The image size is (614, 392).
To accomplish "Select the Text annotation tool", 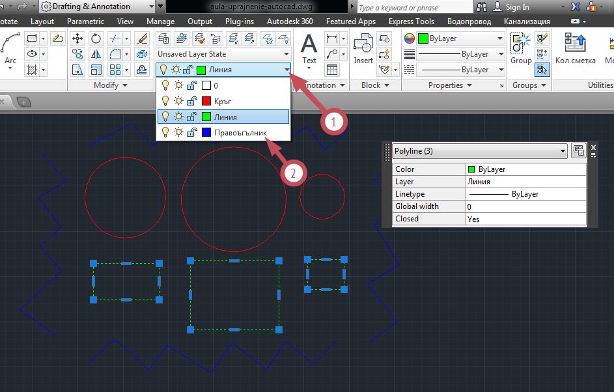I will point(309,49).
